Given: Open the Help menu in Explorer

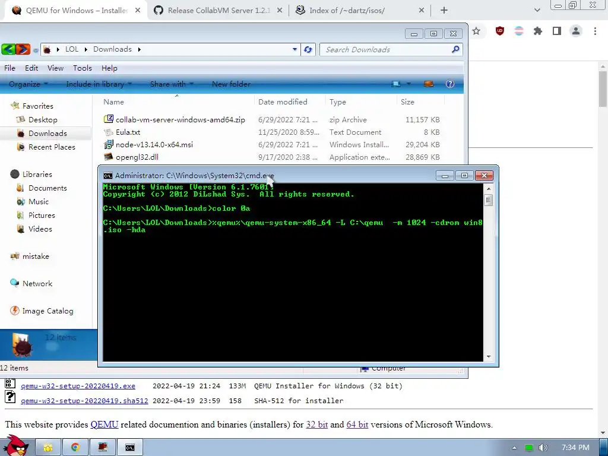Looking at the screenshot, I should (x=109, y=68).
